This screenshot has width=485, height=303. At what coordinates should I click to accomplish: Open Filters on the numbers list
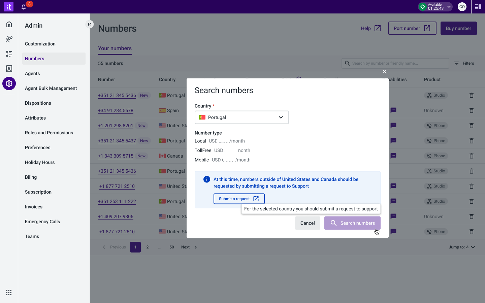(x=464, y=63)
